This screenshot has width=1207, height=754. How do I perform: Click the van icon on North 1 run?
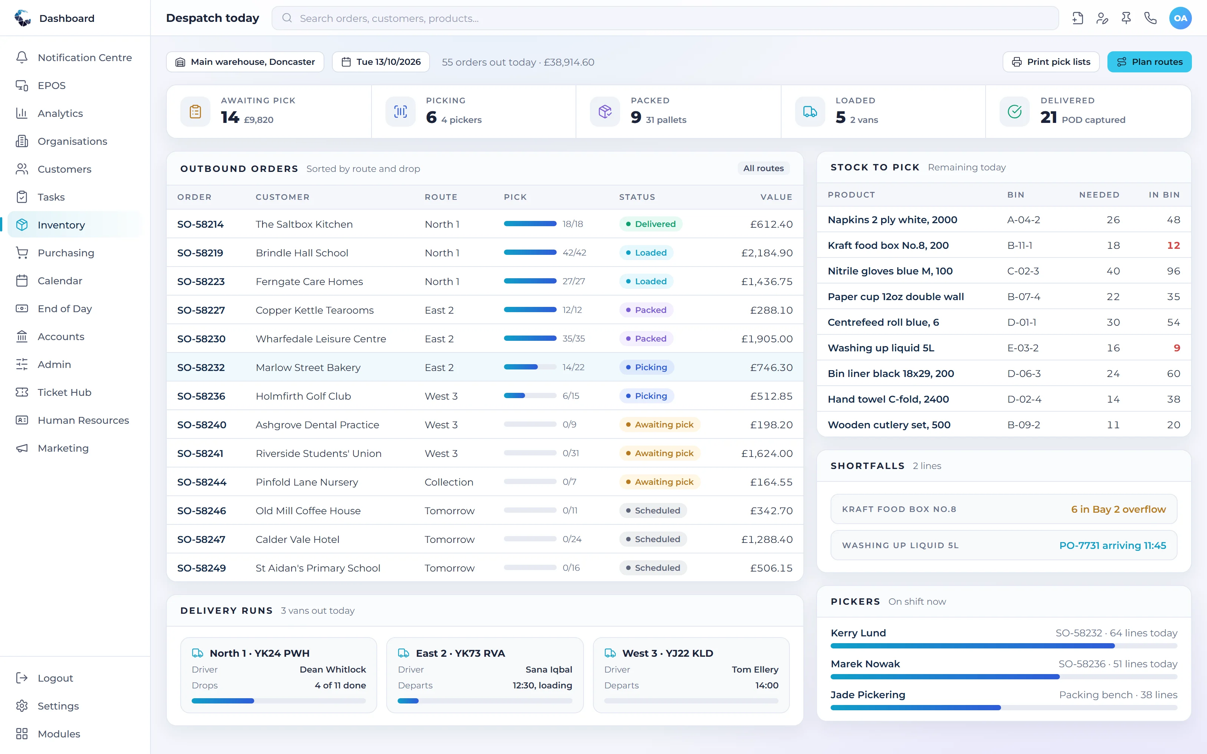point(198,653)
